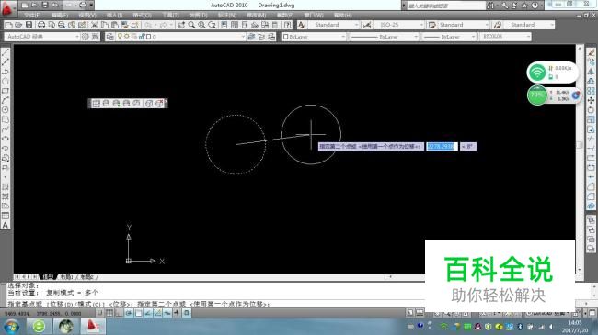Click the Help question mark toolbar icon
598x335 pixels.
point(288,25)
